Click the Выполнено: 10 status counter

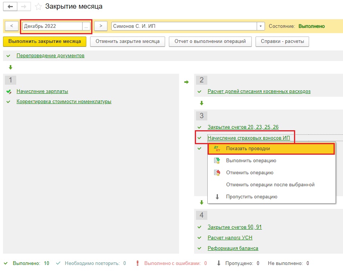point(31,263)
